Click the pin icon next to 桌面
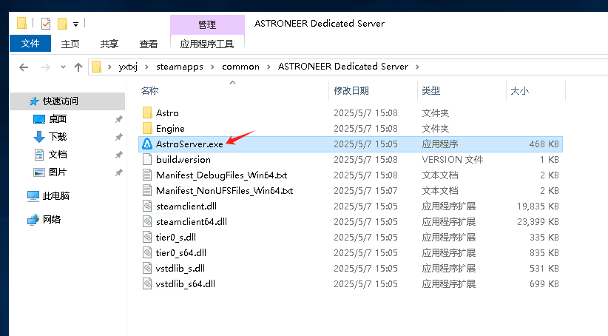 point(118,119)
